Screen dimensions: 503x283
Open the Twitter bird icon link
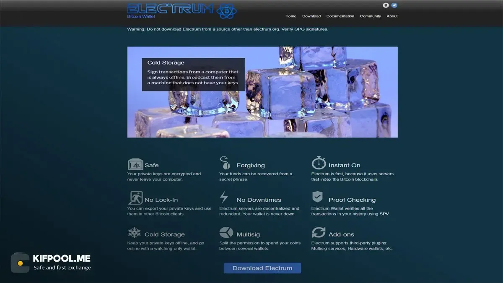coord(394,5)
